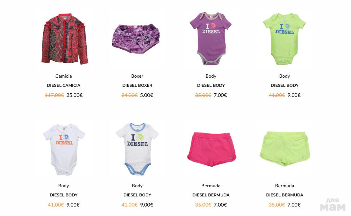
Task: Open the red paisley Camicia shirt image
Action: (65, 39)
